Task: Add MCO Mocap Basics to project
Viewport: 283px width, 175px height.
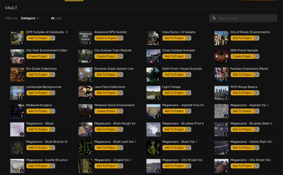Action: click(x=242, y=93)
